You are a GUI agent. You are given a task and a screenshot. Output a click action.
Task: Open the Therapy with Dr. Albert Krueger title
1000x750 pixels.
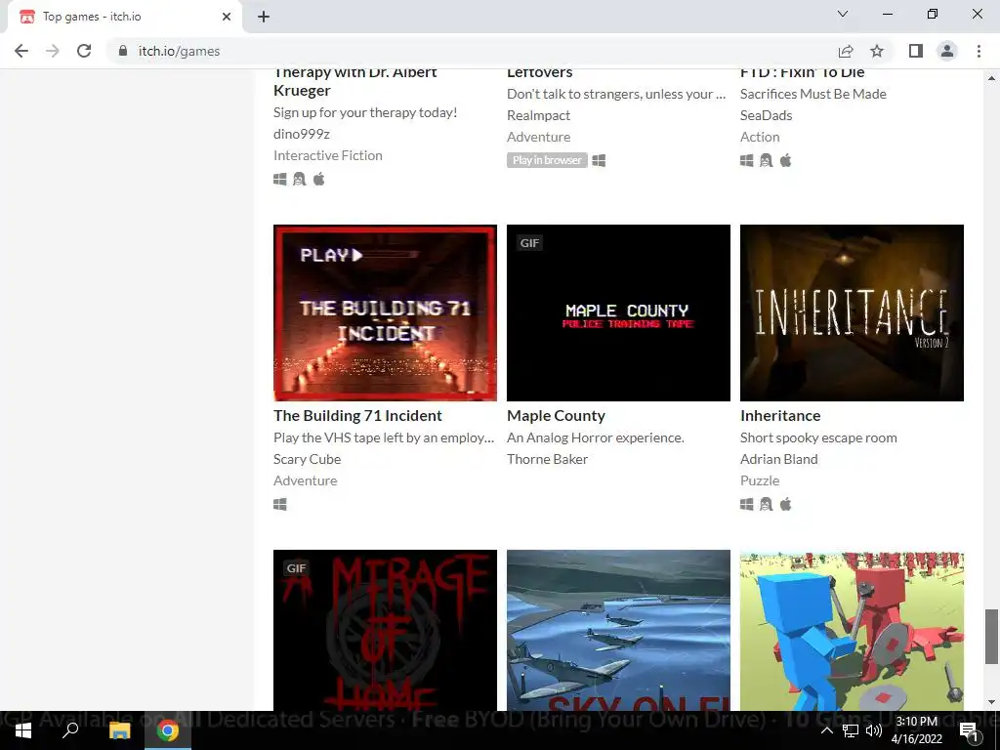(x=355, y=82)
